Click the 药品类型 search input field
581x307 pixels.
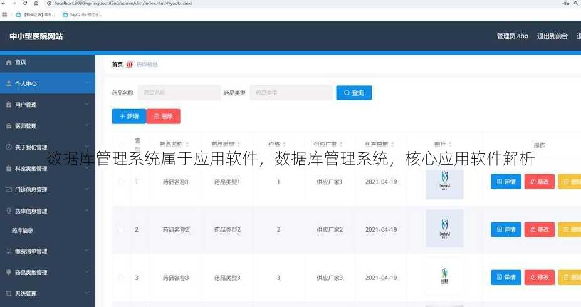point(291,93)
